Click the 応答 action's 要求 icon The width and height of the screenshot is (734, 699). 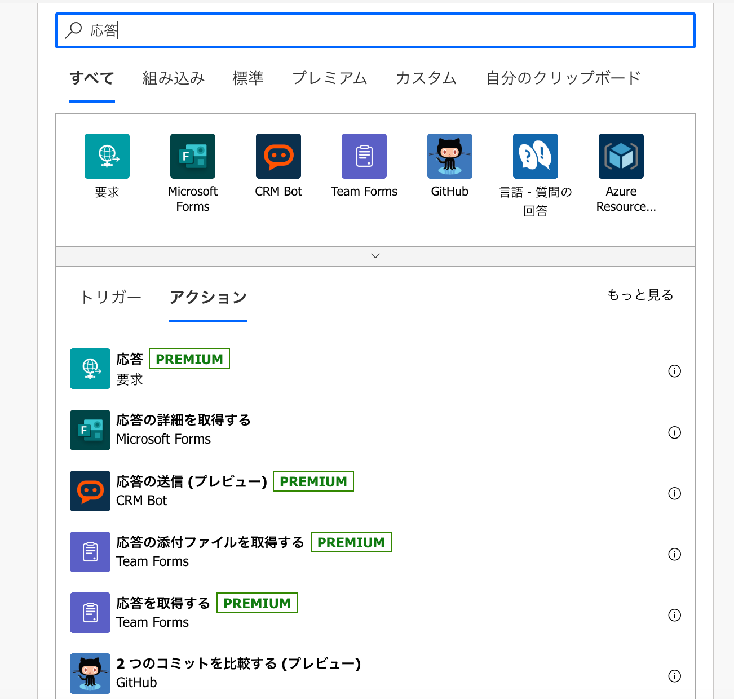tap(90, 369)
